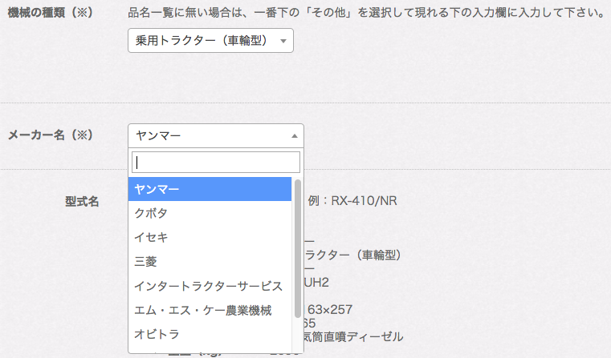Click the メーカー名 dropdown up arrow
Screen dimensions: 611x358
click(295, 136)
